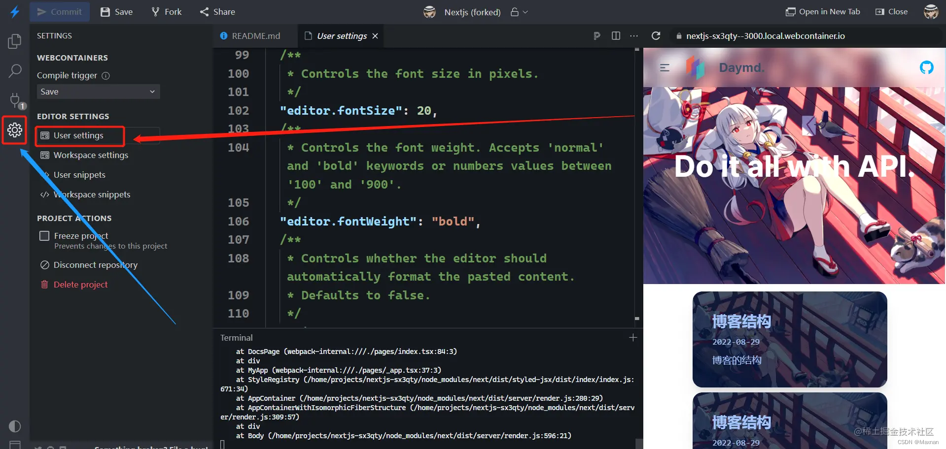Open editor more actions ellipsis
This screenshot has width=946, height=449.
(x=634, y=36)
